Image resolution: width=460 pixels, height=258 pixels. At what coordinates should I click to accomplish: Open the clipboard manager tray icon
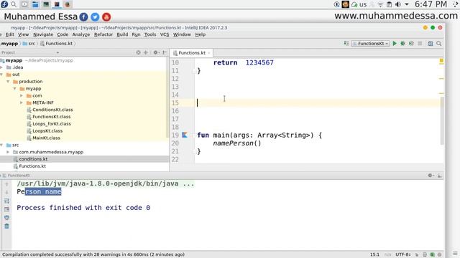(x=389, y=4)
